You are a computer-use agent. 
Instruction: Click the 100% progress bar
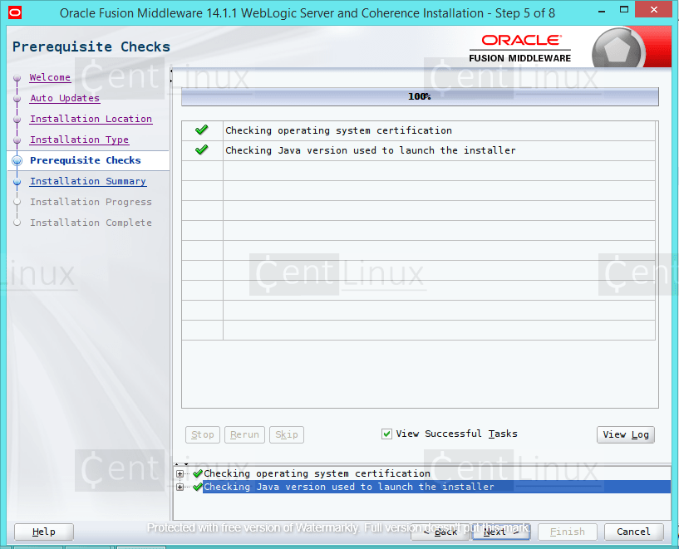(x=420, y=96)
